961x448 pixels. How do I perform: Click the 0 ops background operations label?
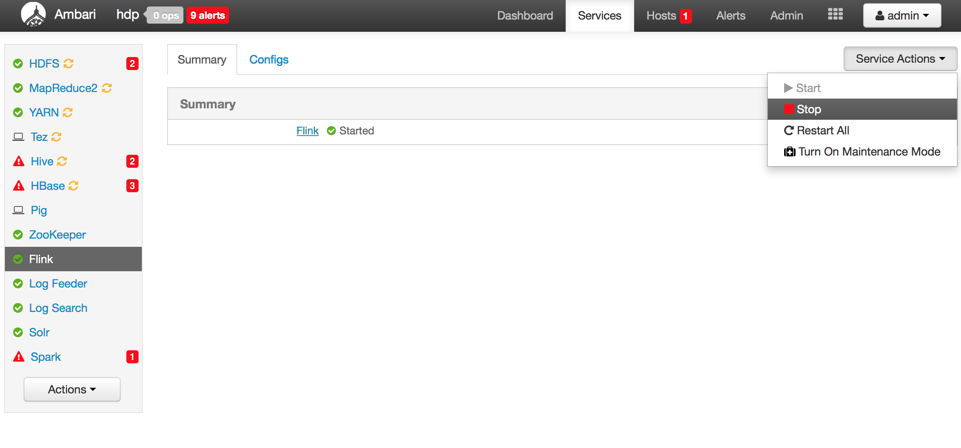coord(166,15)
